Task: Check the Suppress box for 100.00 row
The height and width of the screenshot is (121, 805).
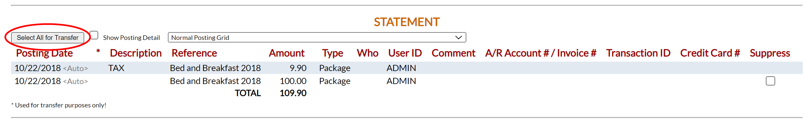Action: tap(770, 81)
